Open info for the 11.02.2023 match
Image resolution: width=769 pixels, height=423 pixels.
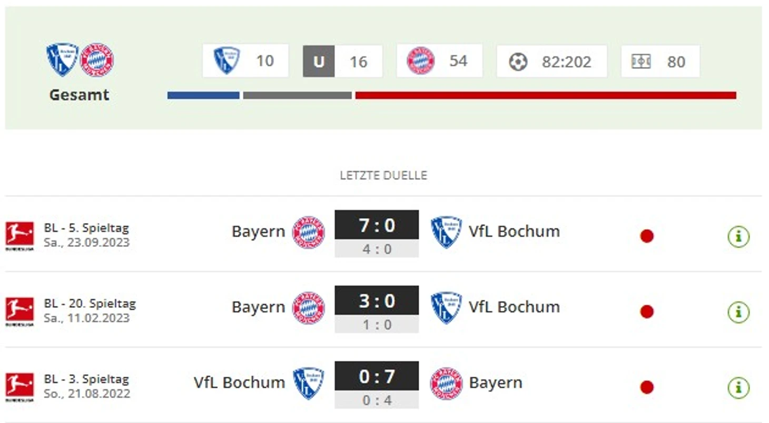coord(738,312)
